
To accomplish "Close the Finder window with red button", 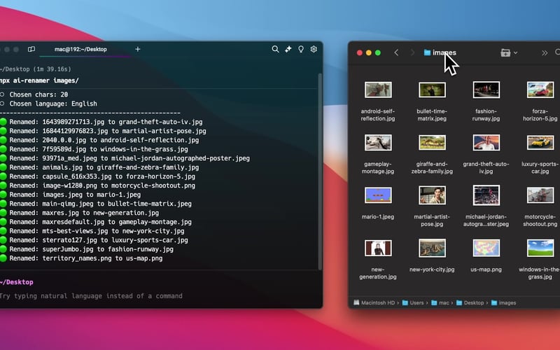I will coord(360,53).
